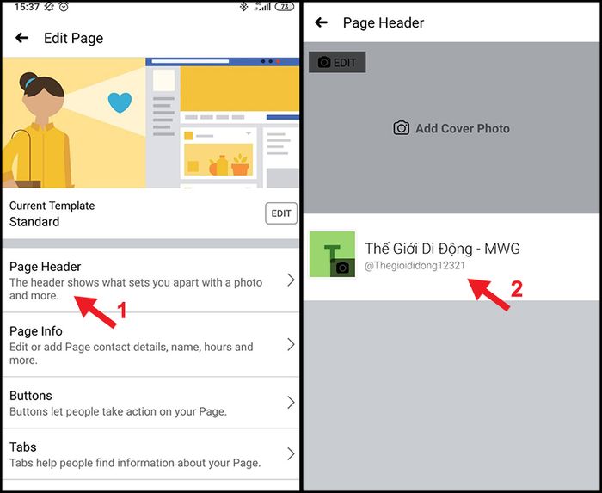
Task: Tap description 'Tabs help people find information about your Page.'
Action: tap(135, 463)
